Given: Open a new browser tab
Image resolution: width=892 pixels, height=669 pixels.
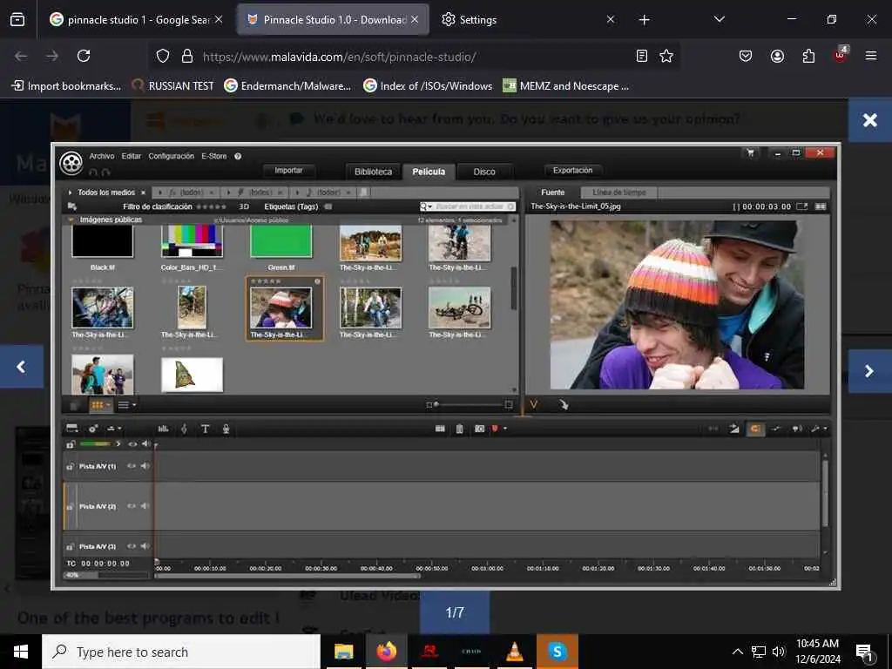Looking at the screenshot, I should click(x=644, y=20).
